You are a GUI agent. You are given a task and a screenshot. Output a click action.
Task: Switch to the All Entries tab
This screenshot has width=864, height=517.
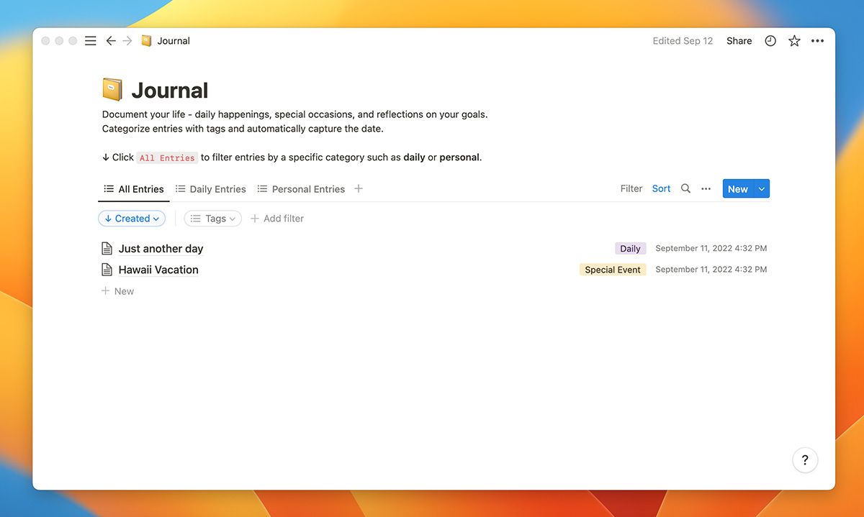point(134,189)
